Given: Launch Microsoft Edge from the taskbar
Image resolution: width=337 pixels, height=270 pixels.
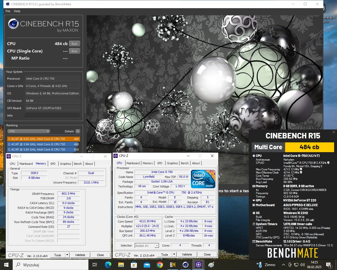Looking at the screenshot, I should click(108, 265).
